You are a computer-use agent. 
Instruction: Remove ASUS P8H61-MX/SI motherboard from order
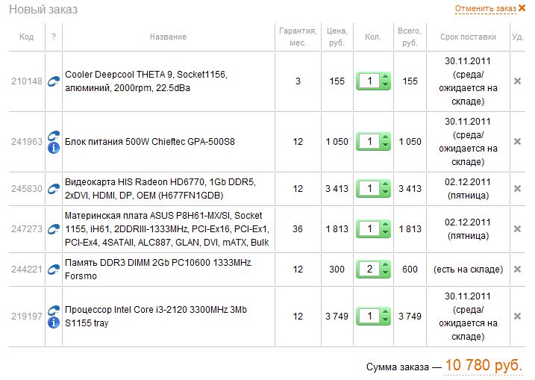tap(518, 229)
